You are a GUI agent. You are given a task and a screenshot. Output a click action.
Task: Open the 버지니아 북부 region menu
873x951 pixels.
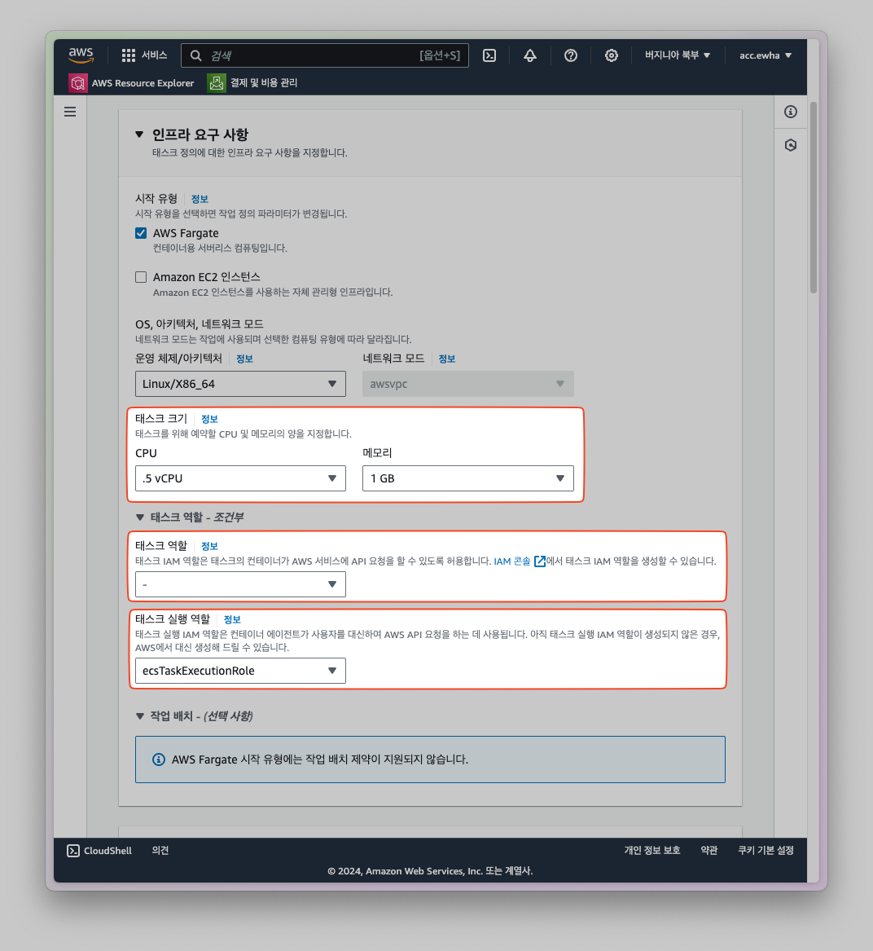[677, 55]
